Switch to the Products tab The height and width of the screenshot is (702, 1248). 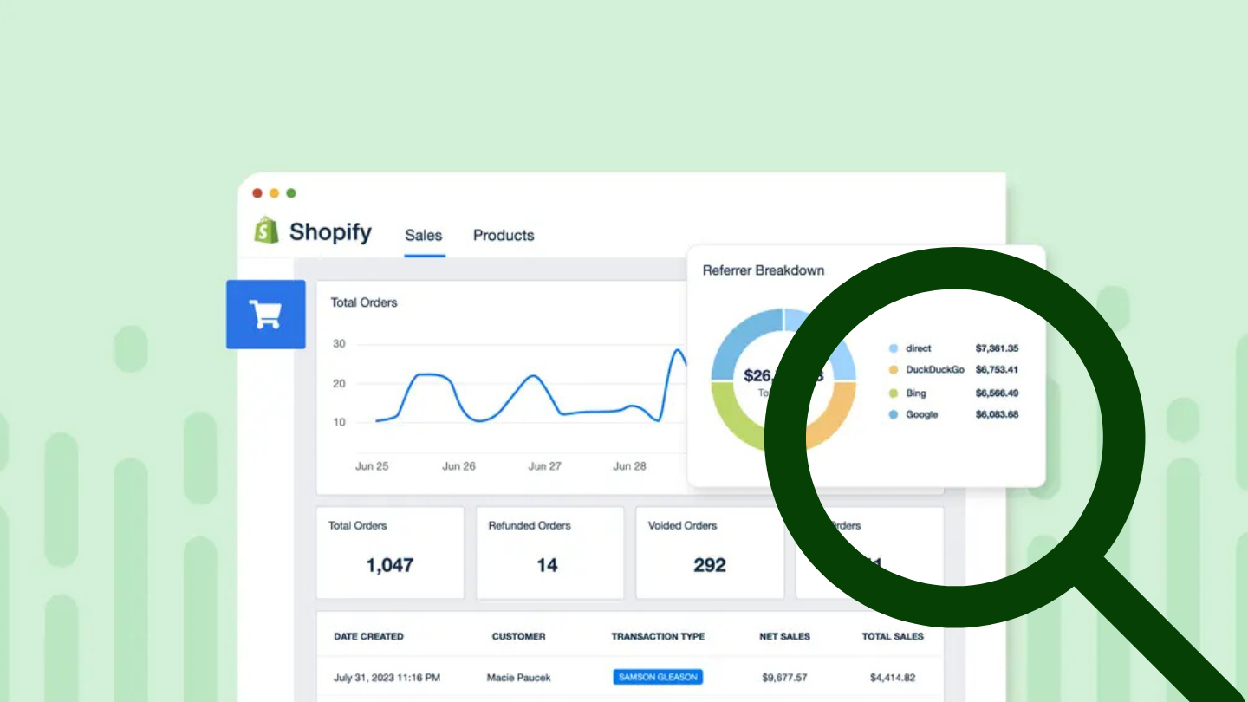tap(503, 235)
